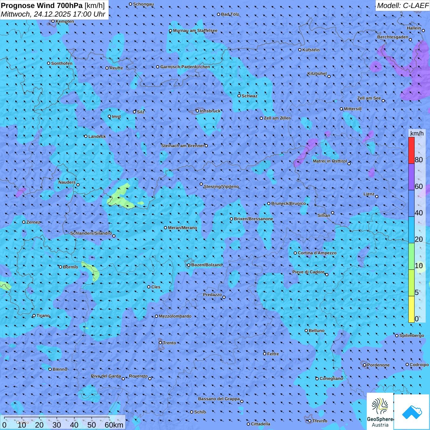Click the Bozen/Bolzano city label

point(206,265)
